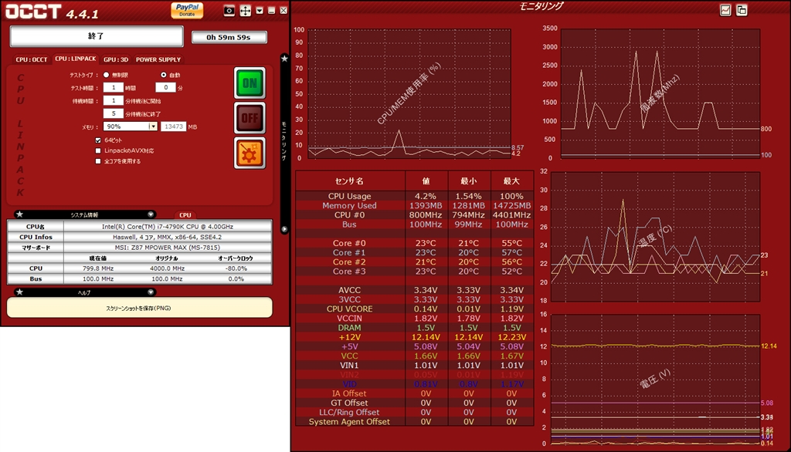Start the test with the green ON button
Screen dimensions: 791x452
click(x=250, y=83)
